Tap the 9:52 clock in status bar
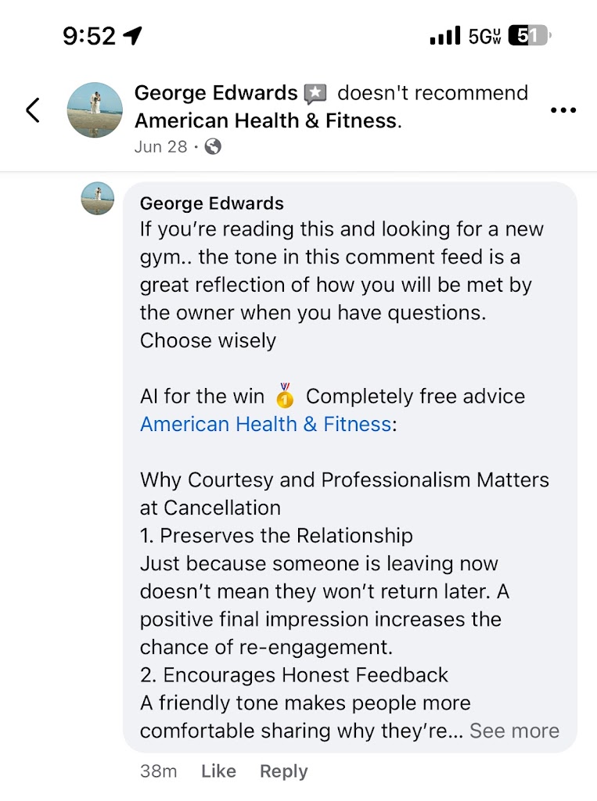 pyautogui.click(x=88, y=36)
